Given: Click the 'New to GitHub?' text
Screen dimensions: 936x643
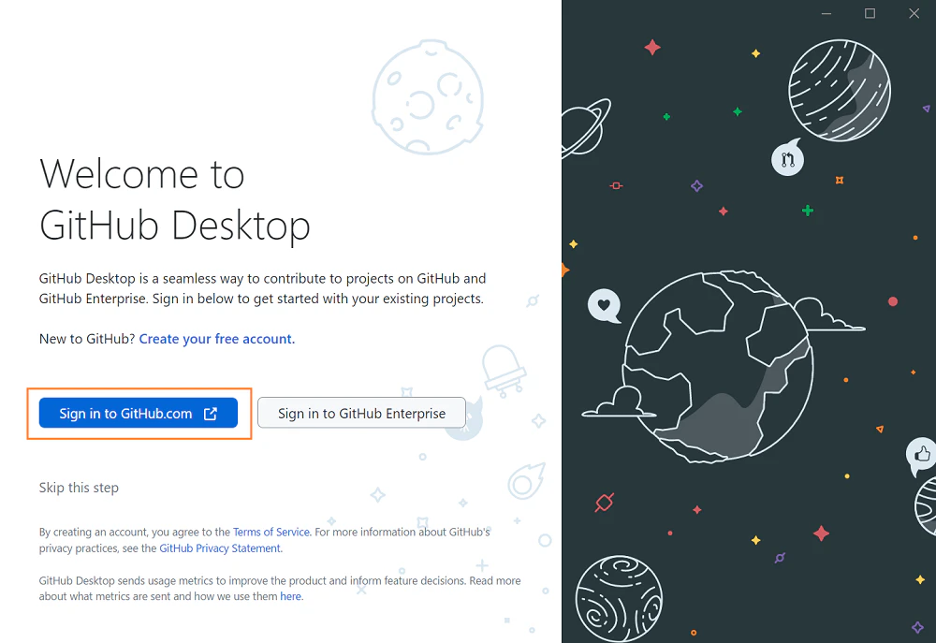Looking at the screenshot, I should pos(87,339).
